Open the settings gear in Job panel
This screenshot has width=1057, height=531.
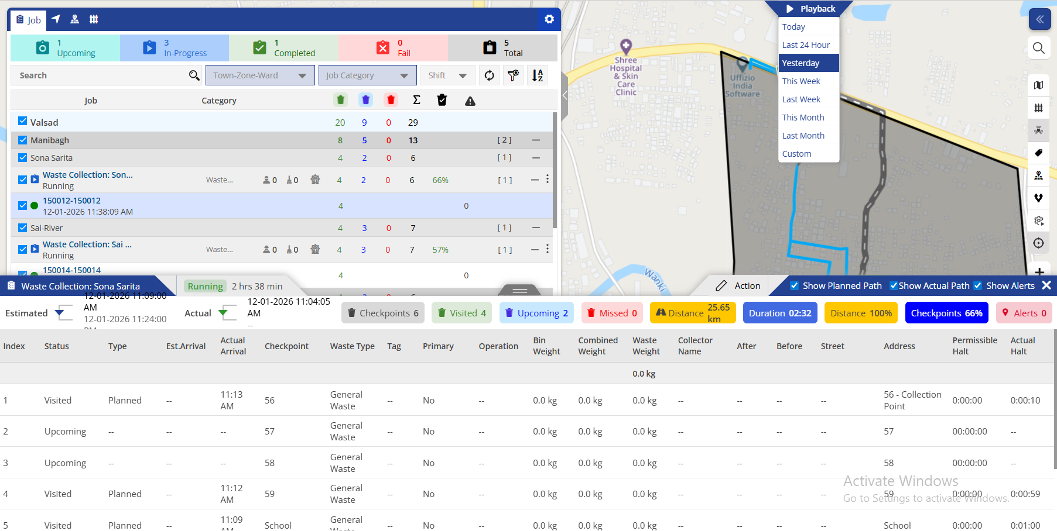click(x=549, y=19)
